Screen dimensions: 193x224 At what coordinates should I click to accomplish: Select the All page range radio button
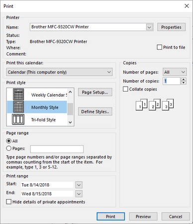9,141
